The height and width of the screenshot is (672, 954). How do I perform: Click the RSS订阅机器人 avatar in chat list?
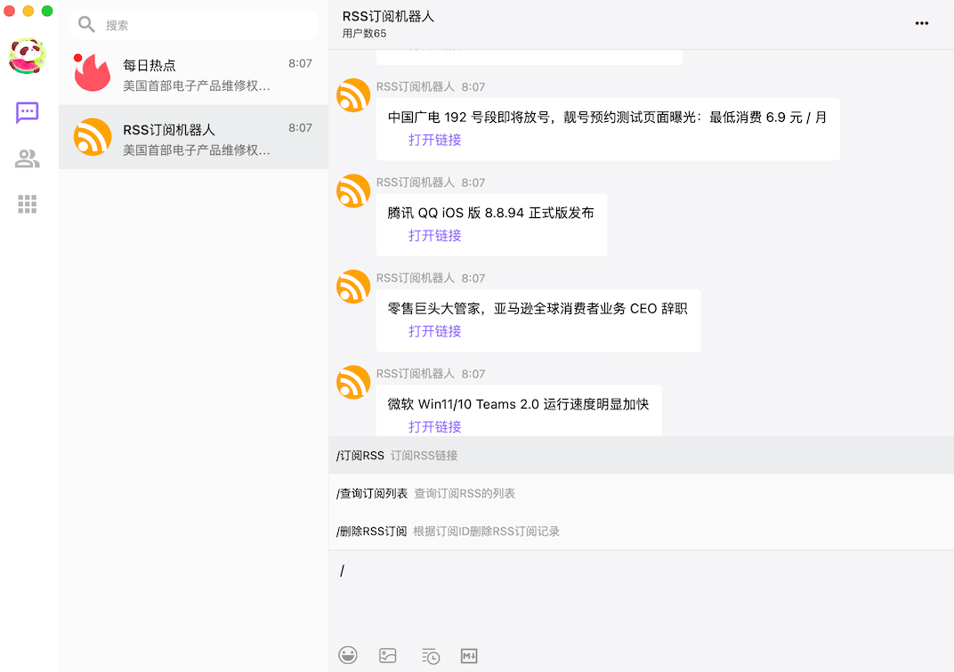tap(93, 137)
